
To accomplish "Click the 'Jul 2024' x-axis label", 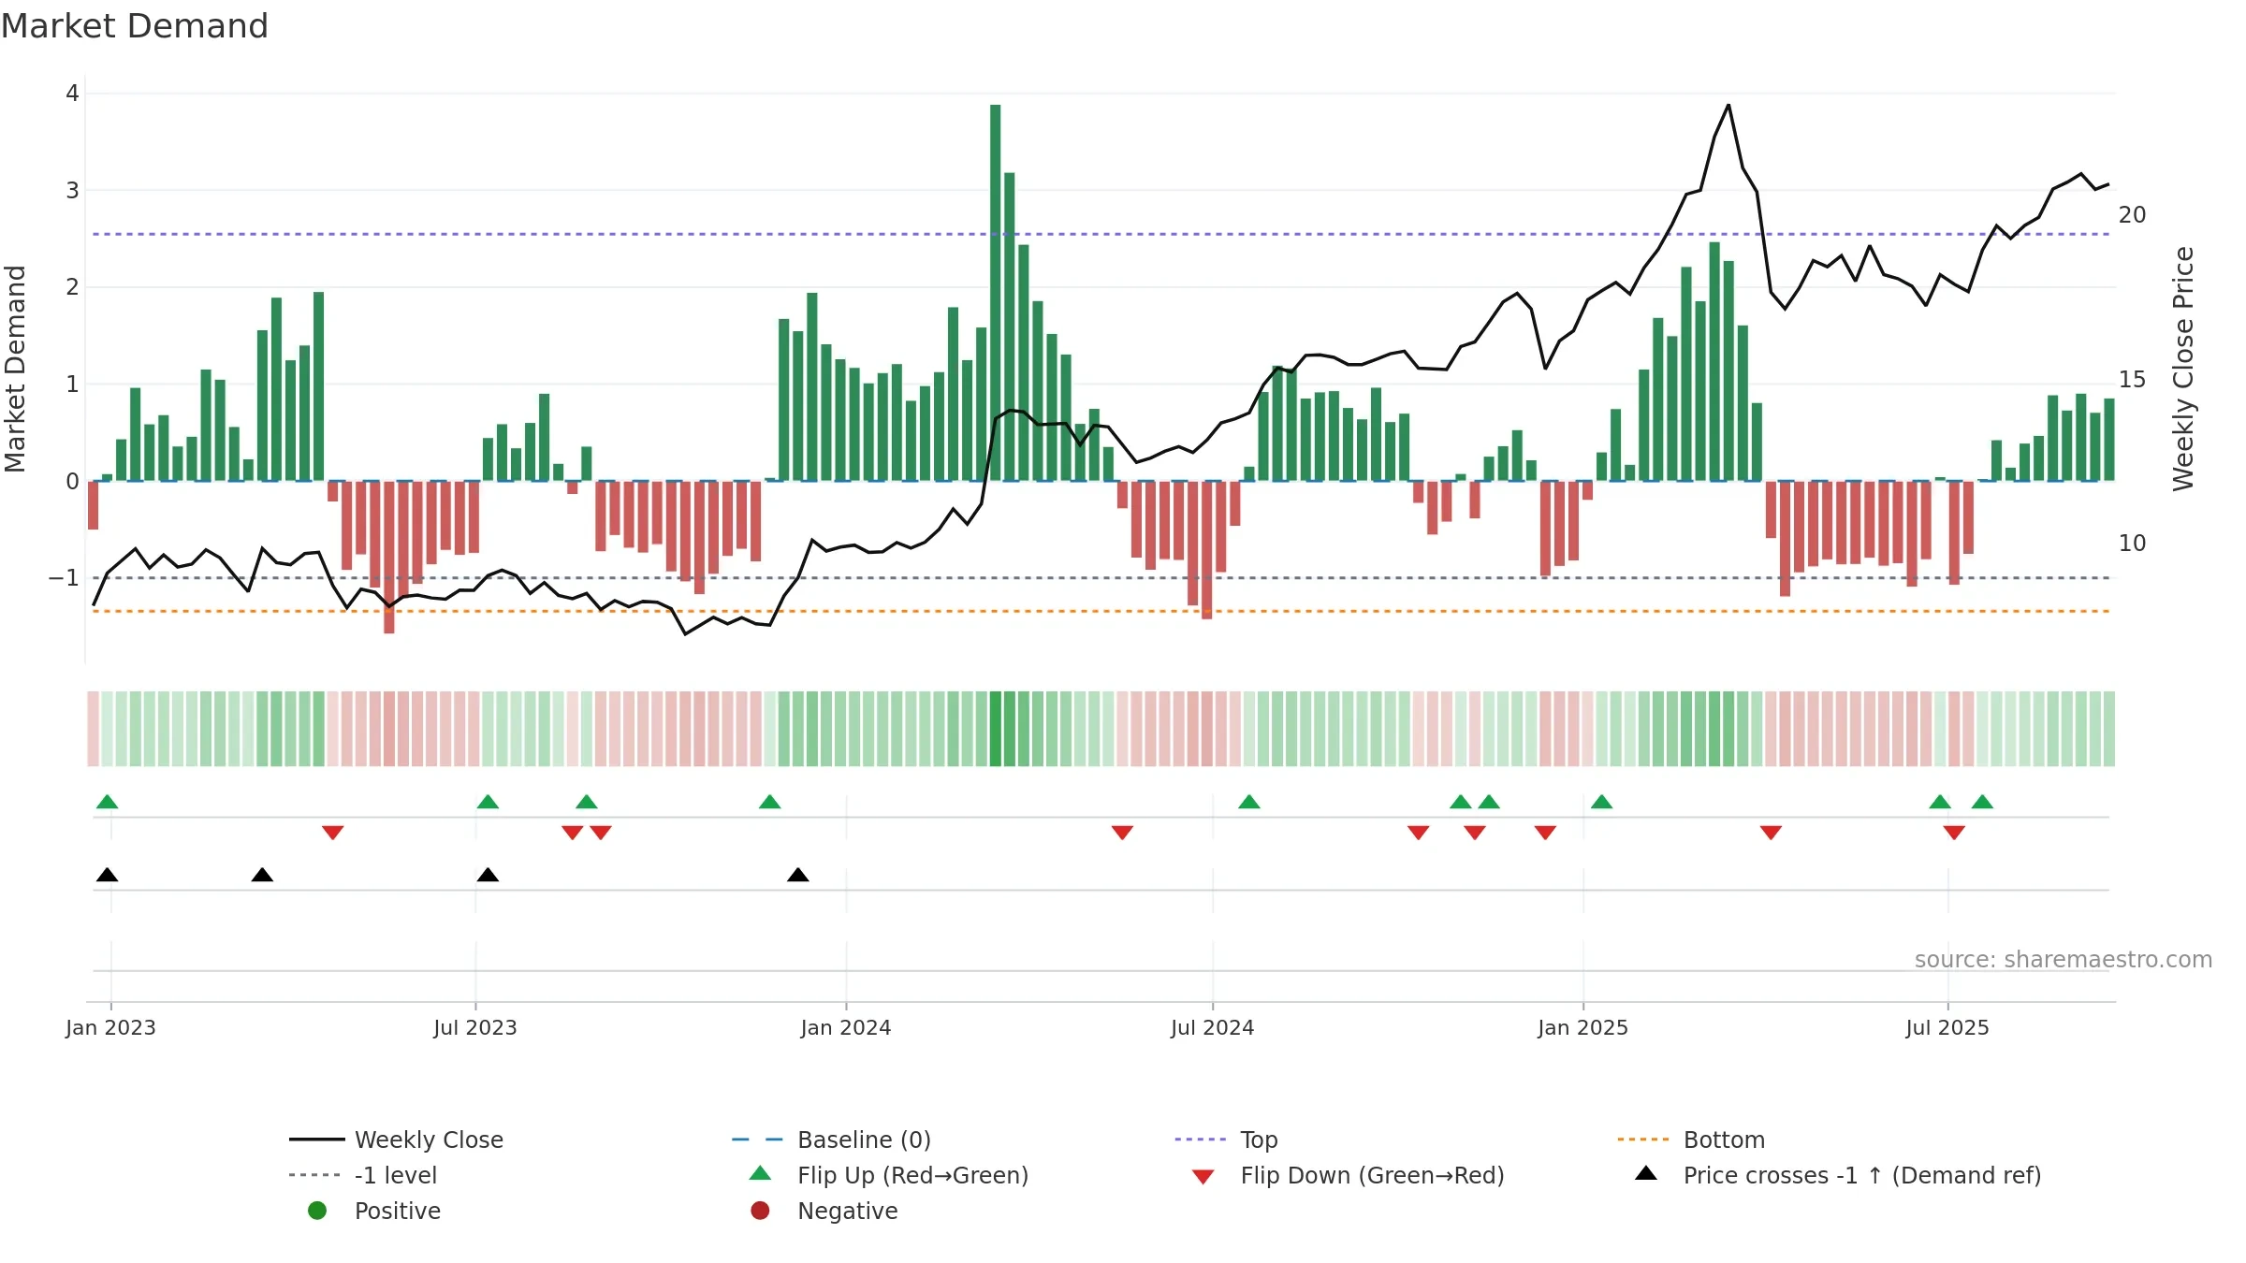I will (1213, 1027).
